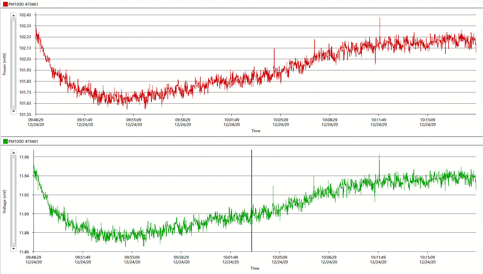Click the Voltage chart vertical range slider
The image size is (483, 274).
click(13, 200)
